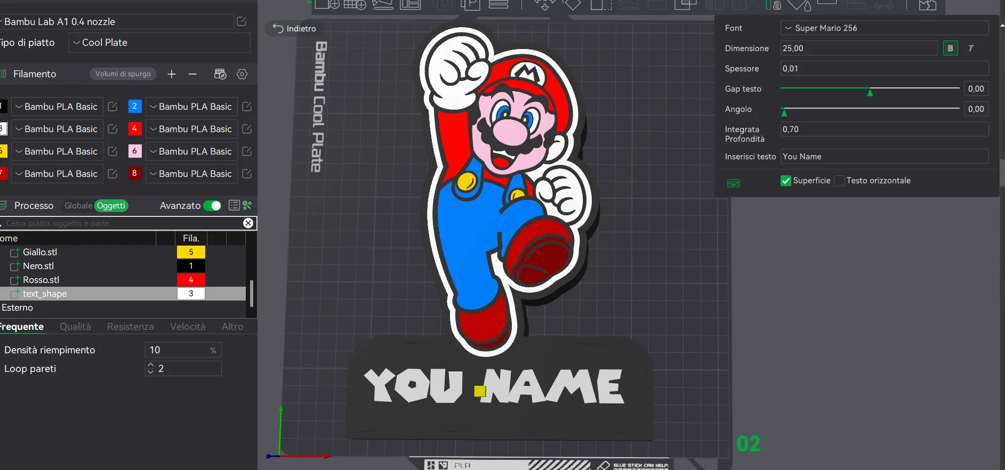
Task: Open the Frequente settings tab
Action: (21, 327)
